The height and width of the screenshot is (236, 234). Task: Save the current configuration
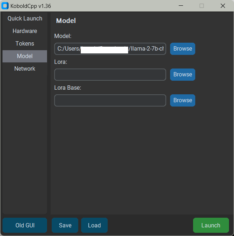pyautogui.click(x=65, y=225)
